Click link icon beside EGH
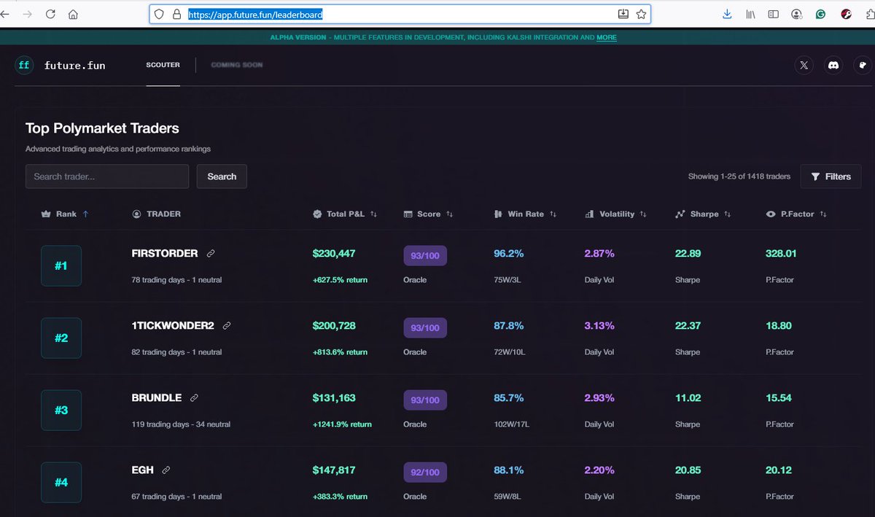The height and width of the screenshot is (517, 875). 166,470
